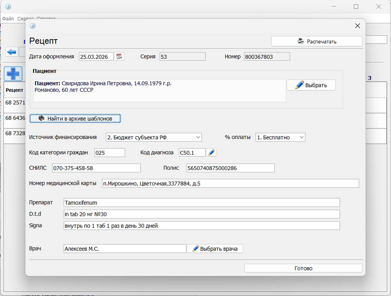Click Выбрать врача button
The width and height of the screenshot is (391, 296).
[215, 249]
